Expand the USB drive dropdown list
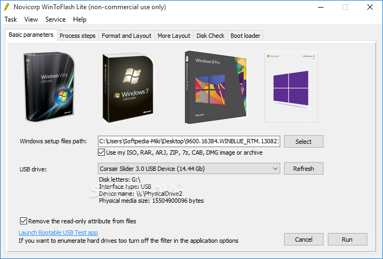The width and height of the screenshot is (383, 259). (x=189, y=169)
